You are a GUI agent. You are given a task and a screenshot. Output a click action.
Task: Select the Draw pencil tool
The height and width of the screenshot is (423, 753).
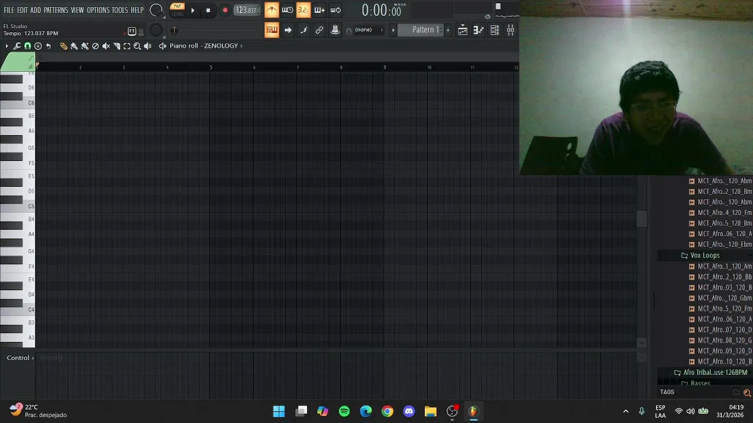64,46
